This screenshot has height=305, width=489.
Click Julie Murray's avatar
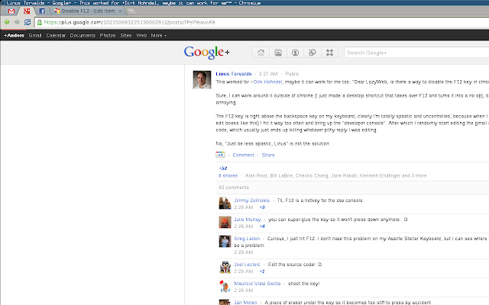(225, 222)
